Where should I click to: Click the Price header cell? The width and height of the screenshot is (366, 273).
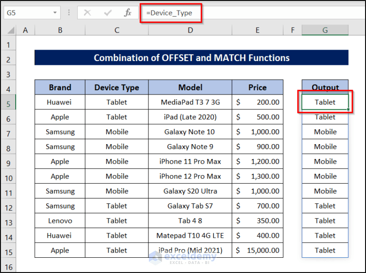point(258,87)
